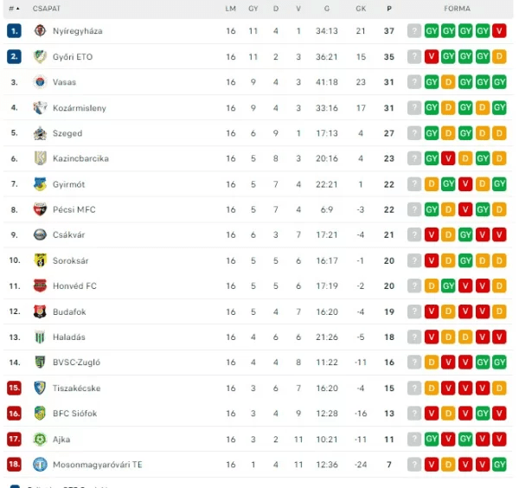
Task: Click the Nyíregyháza team crest icon
Action: click(40, 31)
